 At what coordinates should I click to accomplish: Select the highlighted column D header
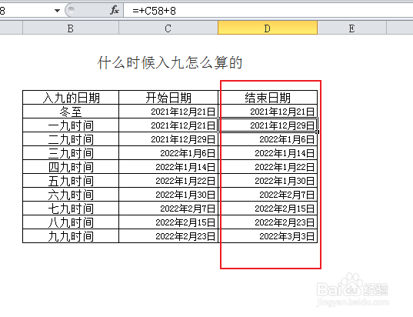pyautogui.click(x=268, y=28)
